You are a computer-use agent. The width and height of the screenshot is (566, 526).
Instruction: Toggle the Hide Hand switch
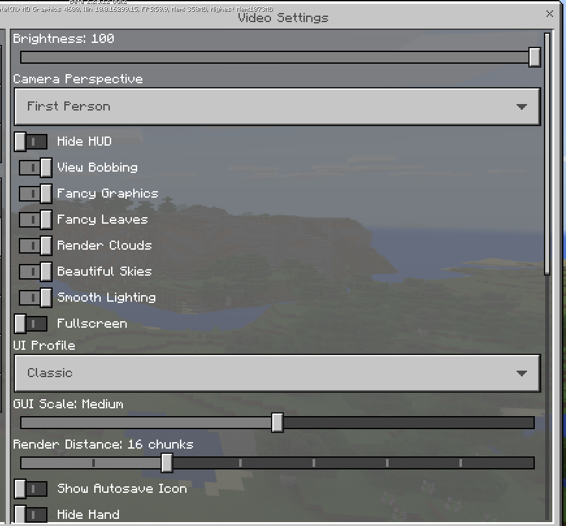tap(31, 514)
